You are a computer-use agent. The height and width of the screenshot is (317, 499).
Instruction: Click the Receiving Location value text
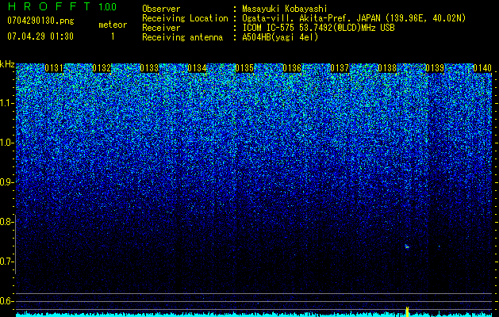click(354, 18)
